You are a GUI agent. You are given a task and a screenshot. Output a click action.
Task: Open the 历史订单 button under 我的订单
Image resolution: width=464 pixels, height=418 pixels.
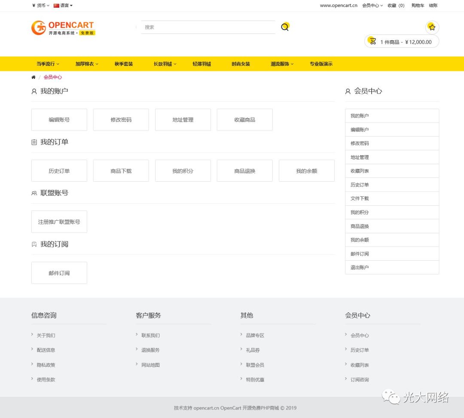pyautogui.click(x=59, y=171)
